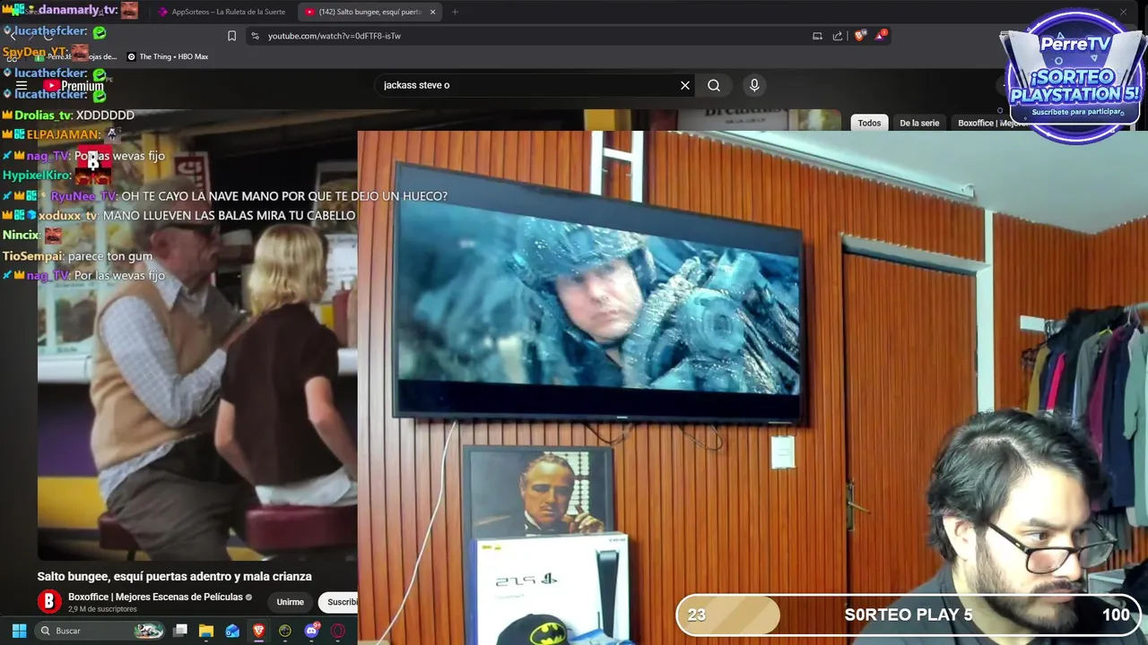
Task: Select the Salto bungee YouTube tab
Action: 370,12
